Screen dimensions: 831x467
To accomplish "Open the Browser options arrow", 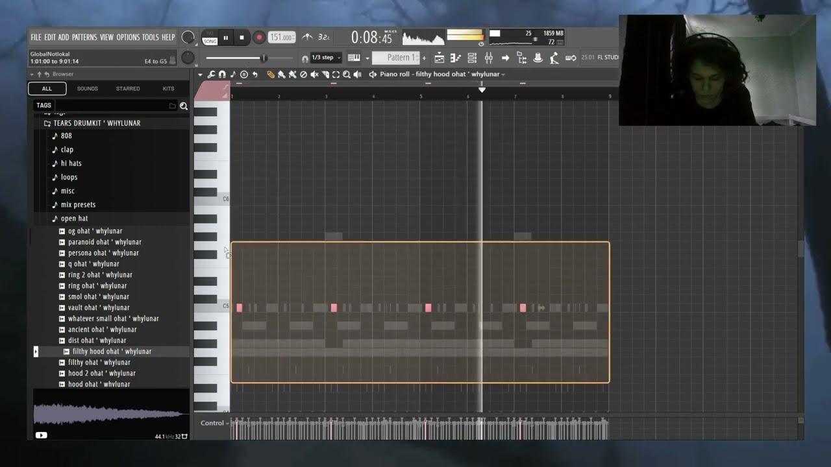I will coord(31,74).
